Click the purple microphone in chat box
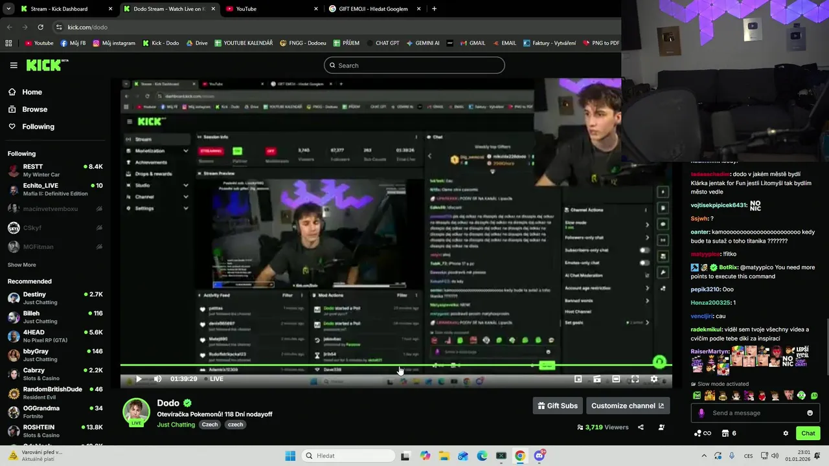The width and height of the screenshot is (829, 466). pos(701,413)
